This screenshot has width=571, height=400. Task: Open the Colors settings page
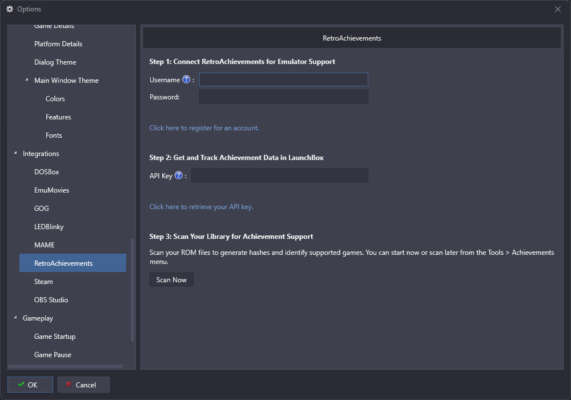point(55,99)
